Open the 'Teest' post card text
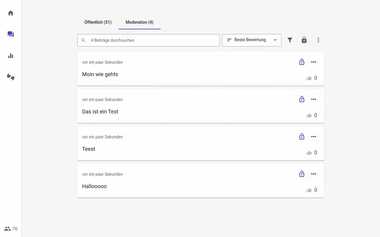The image size is (380, 237). [89, 149]
